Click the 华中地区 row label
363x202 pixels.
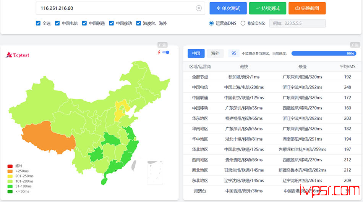coord(200,139)
